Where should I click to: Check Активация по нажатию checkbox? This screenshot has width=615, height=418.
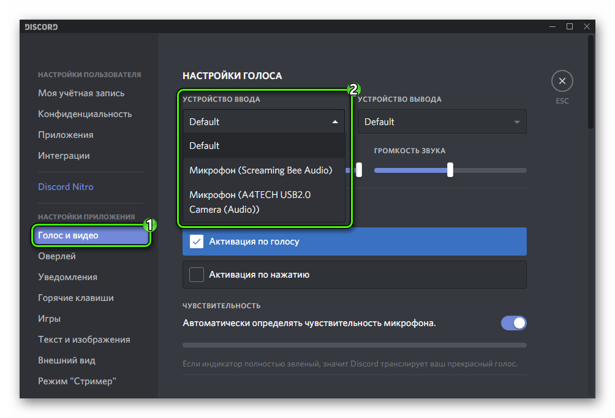pos(197,275)
